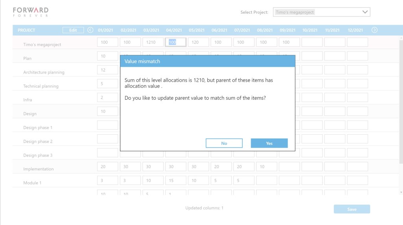Click Implementation 08/2021 field showing 10
403x225 pixels.
tap(266, 167)
